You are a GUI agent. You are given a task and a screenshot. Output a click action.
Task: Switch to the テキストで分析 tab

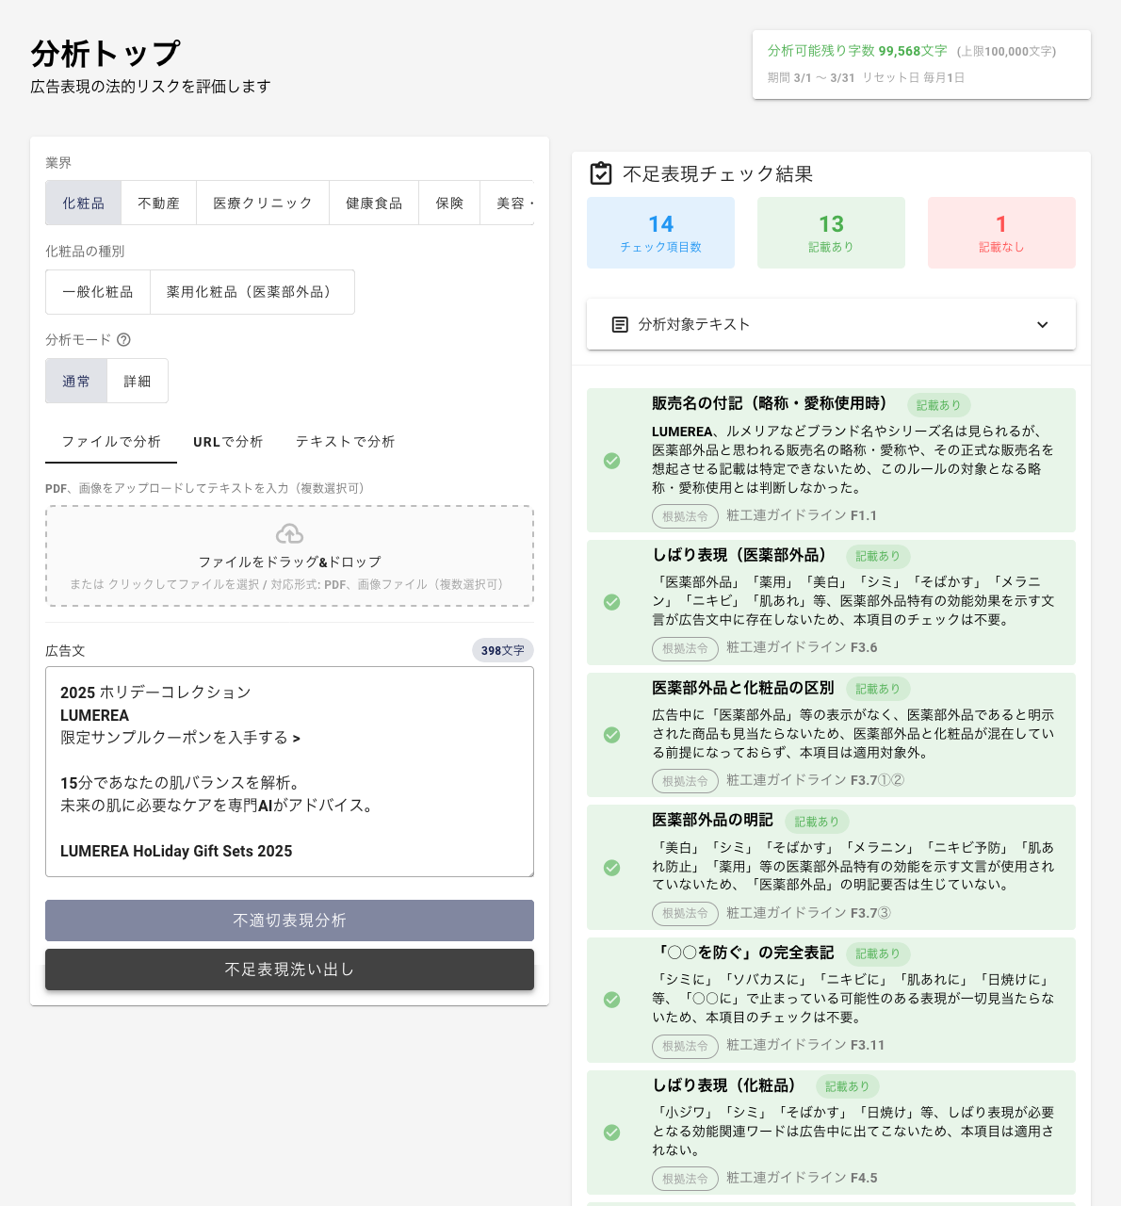tap(345, 441)
